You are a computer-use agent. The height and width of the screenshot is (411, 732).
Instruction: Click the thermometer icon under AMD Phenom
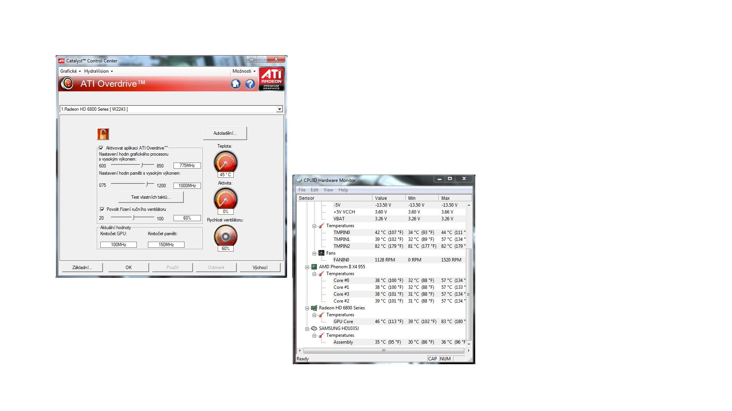[x=321, y=274]
